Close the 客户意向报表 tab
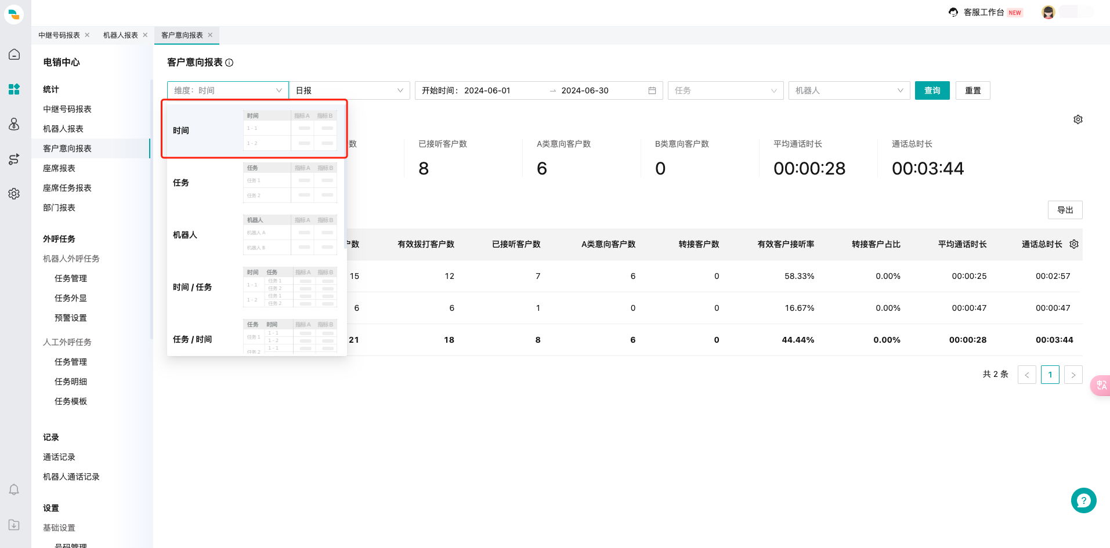The image size is (1110, 548). pyautogui.click(x=210, y=35)
